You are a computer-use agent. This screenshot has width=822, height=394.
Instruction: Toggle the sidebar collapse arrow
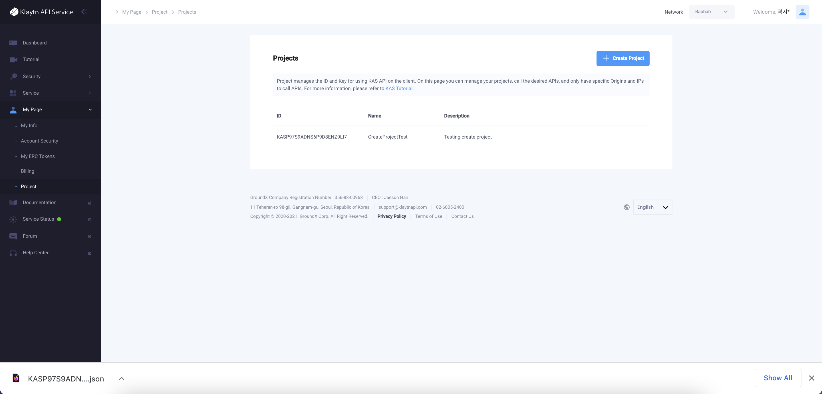pyautogui.click(x=84, y=11)
